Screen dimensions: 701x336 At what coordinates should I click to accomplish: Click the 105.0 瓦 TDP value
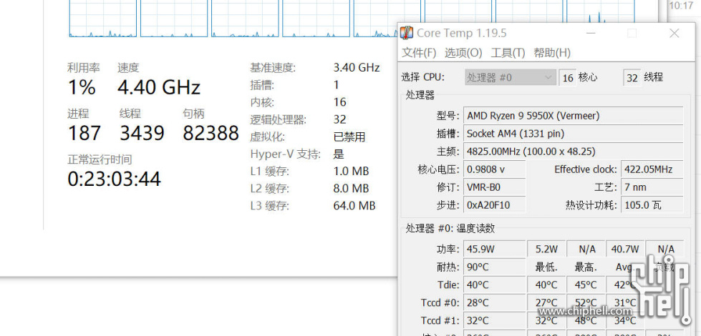tap(652, 204)
